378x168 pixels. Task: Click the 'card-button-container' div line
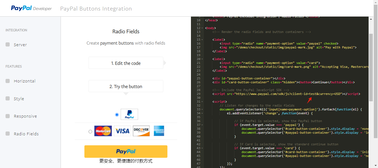(x=283, y=82)
